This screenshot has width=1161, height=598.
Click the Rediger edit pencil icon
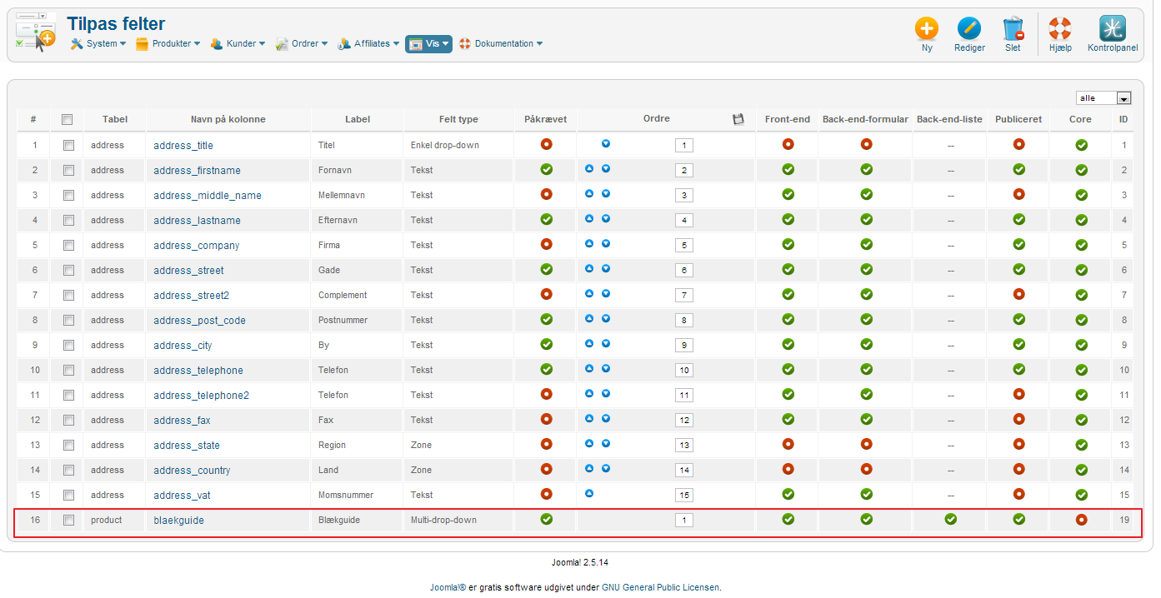(968, 30)
